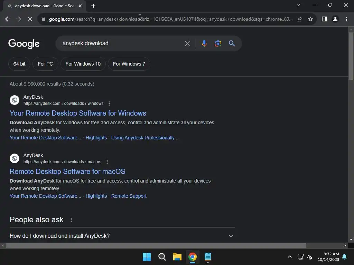Click the horizontal scrollbar thumb
This screenshot has height=265, width=354.
156,245
